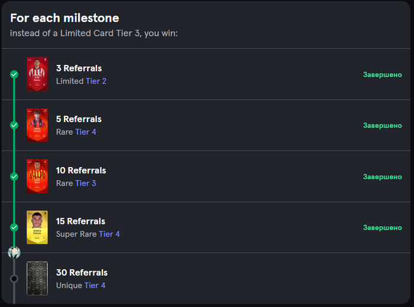Click the 30 Referrals black Unique card
This screenshot has height=307, width=414.
point(37,278)
